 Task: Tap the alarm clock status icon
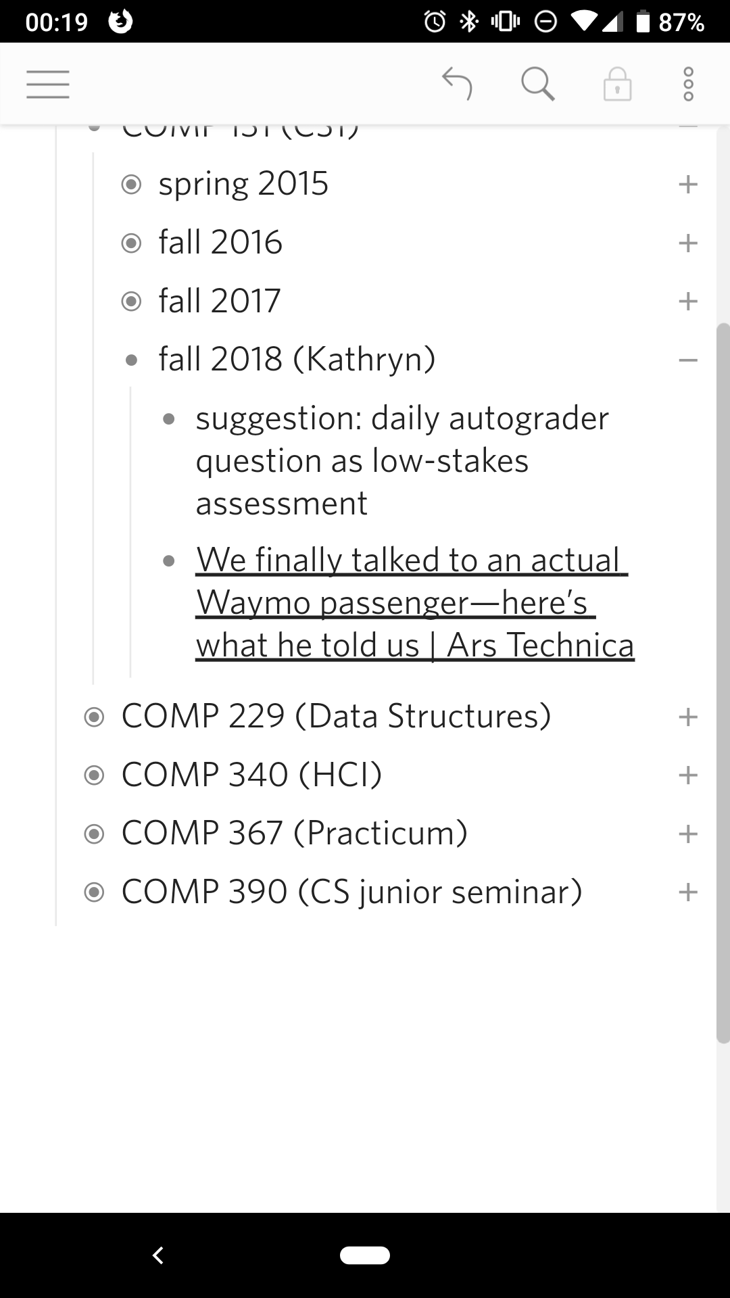[x=435, y=22]
